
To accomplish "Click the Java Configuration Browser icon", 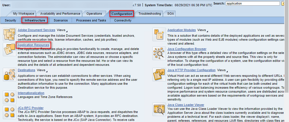I will (159, 53).
